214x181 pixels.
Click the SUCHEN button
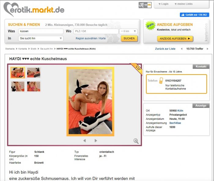click(129, 39)
